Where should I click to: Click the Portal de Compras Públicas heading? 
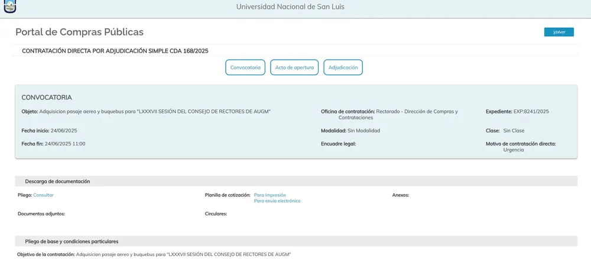(79, 32)
